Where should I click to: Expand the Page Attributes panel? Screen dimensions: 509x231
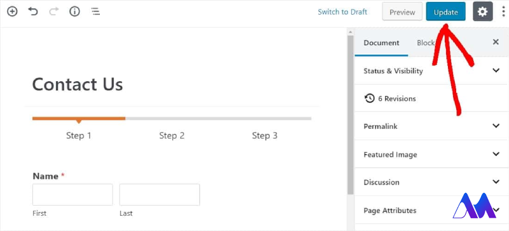432,210
